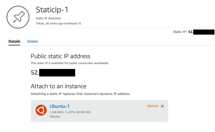Click the dynamic IP replacement note
This screenshot has height=132, width=215.
81,94
